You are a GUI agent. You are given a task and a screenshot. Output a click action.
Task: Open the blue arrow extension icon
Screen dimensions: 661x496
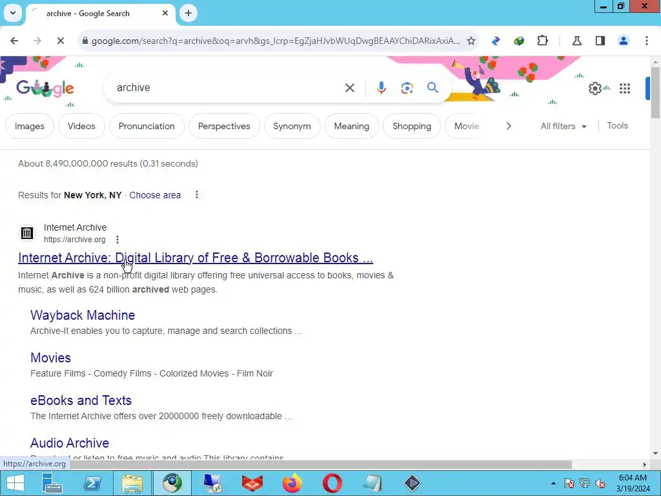496,41
